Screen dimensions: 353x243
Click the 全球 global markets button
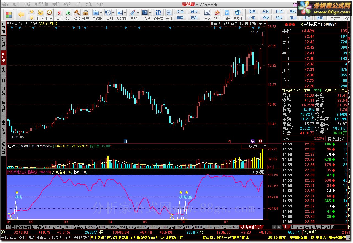(x=266, y=12)
